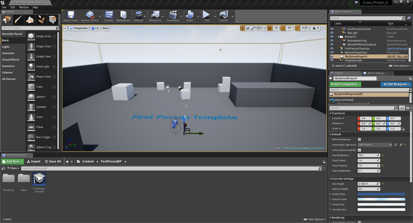Click the Cinematics toolbar icon

point(173,16)
